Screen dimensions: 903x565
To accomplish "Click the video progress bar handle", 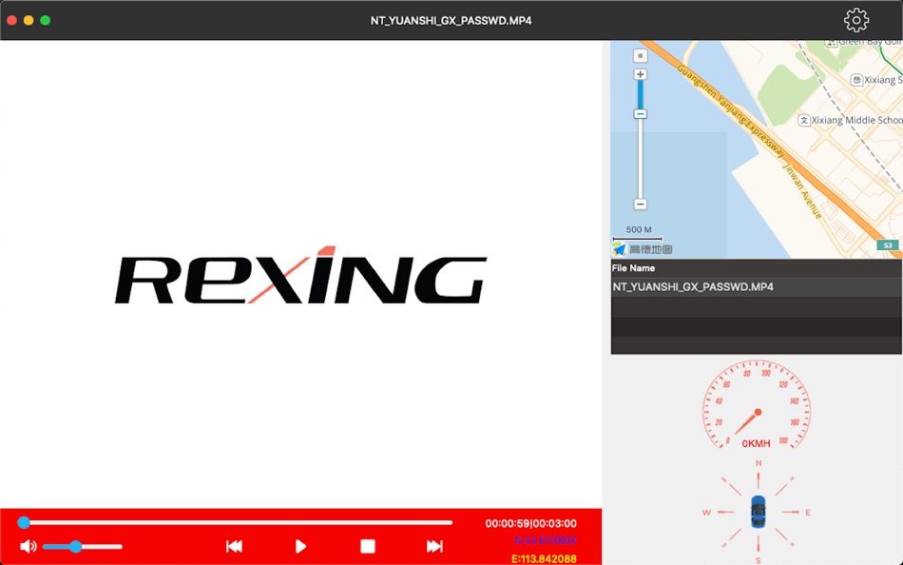I will click(x=24, y=522).
